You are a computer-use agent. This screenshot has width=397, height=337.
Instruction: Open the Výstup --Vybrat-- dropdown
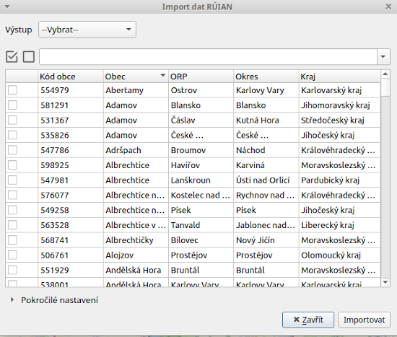tap(87, 30)
